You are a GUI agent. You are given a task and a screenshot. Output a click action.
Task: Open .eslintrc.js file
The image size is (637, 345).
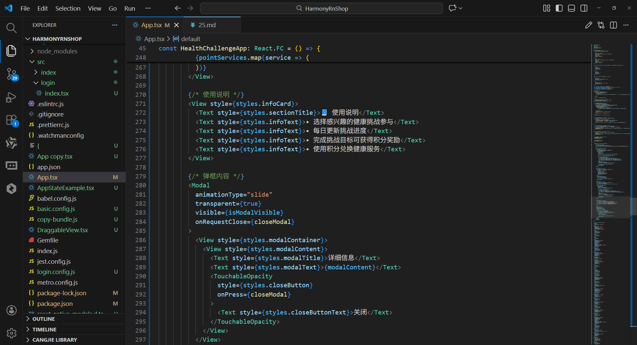point(74,104)
